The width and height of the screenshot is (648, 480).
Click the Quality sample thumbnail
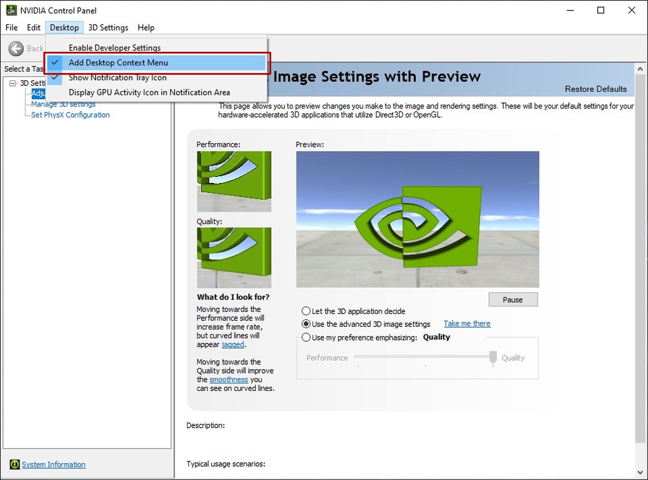(x=234, y=258)
